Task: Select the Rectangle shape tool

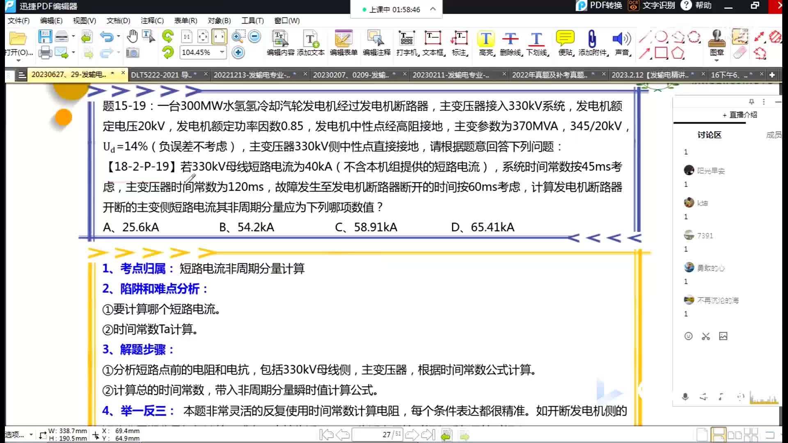Action: (x=661, y=53)
